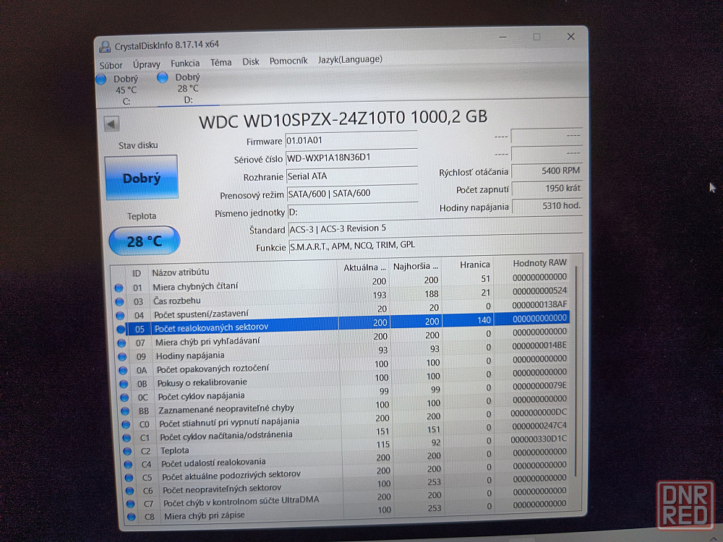The height and width of the screenshot is (542, 723).
Task: Click status icon of row 03 Čas rozbehu
Action: coord(119,302)
